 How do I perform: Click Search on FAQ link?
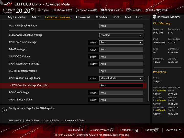click(x=174, y=130)
